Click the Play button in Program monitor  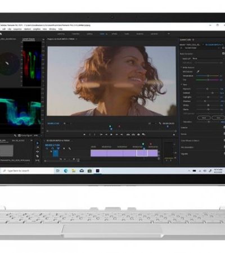pyautogui.click(x=111, y=134)
